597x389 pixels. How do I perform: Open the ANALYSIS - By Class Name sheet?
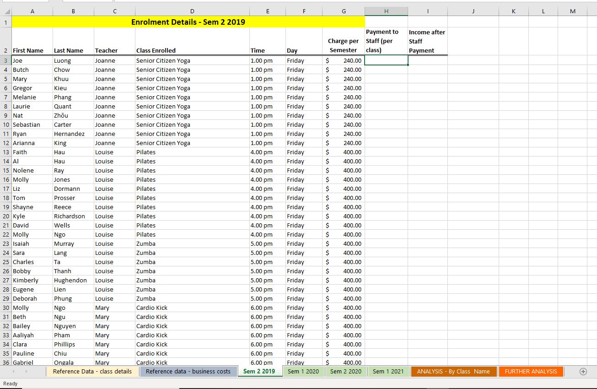pos(453,371)
